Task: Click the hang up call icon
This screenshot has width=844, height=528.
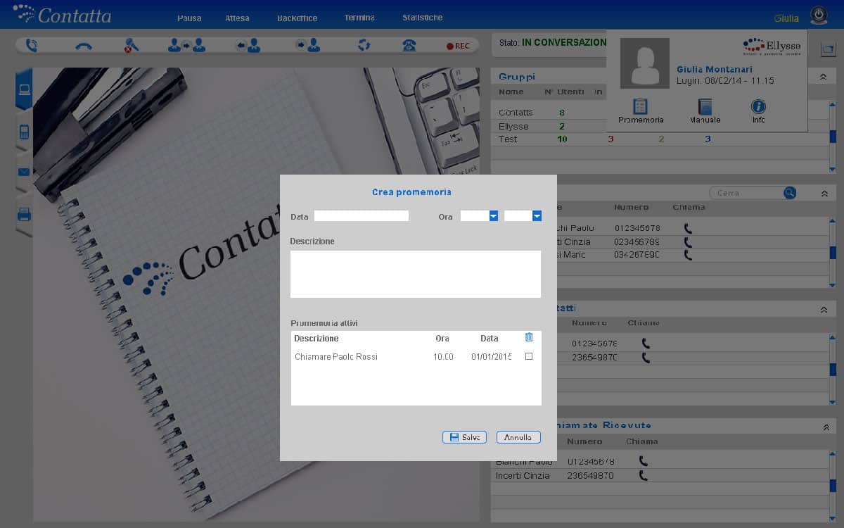Action: pos(84,46)
